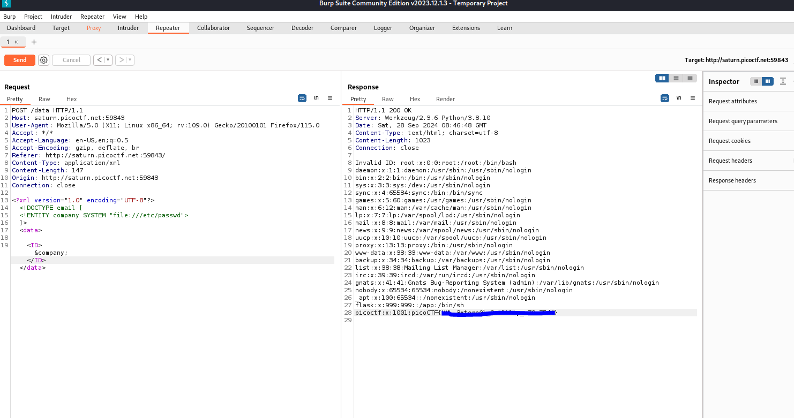Image resolution: width=794 pixels, height=418 pixels.
Task: Click the '&company;' entity line in request
Action: (51, 253)
